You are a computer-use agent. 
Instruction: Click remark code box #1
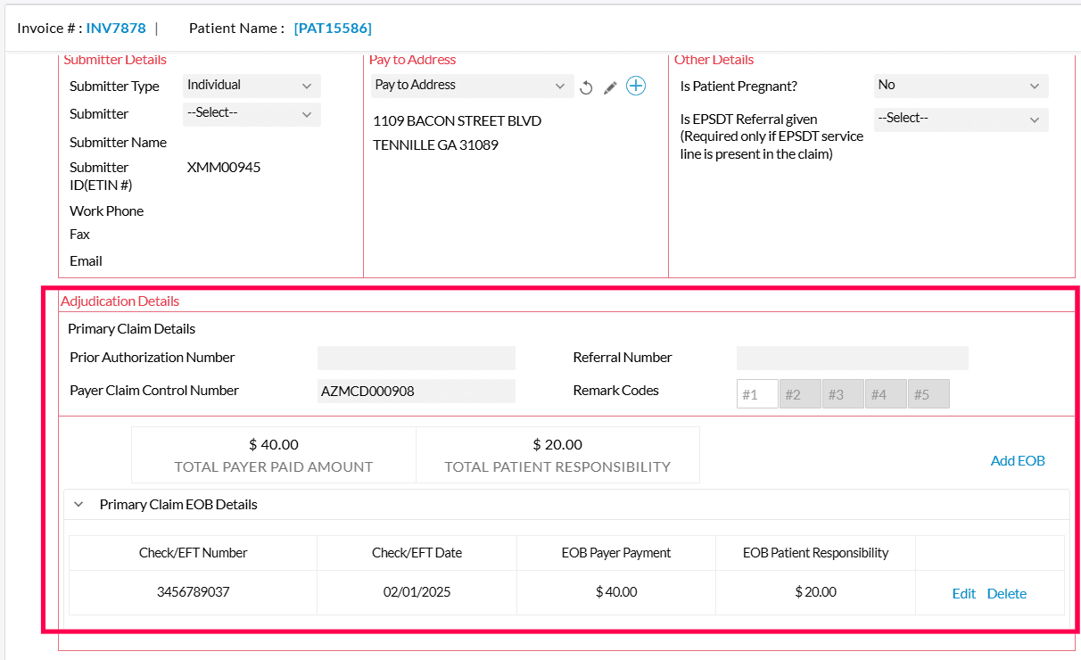(756, 393)
